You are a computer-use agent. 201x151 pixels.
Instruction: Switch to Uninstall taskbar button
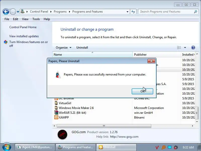click(x=116, y=147)
